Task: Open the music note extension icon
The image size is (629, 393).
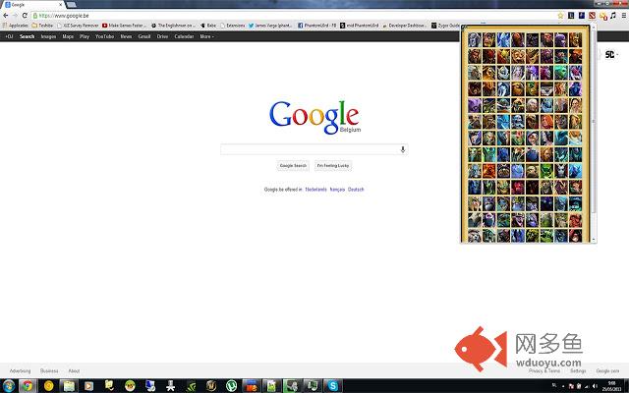Action: pos(613,16)
